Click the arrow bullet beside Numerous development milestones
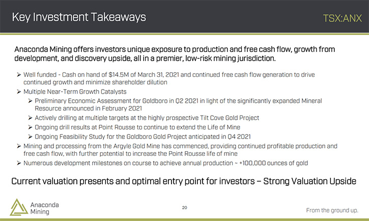The height and width of the screenshot is (221, 369). [x=19, y=163]
